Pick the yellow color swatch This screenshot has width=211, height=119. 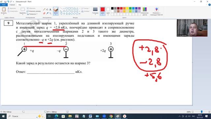[x=127, y=8]
